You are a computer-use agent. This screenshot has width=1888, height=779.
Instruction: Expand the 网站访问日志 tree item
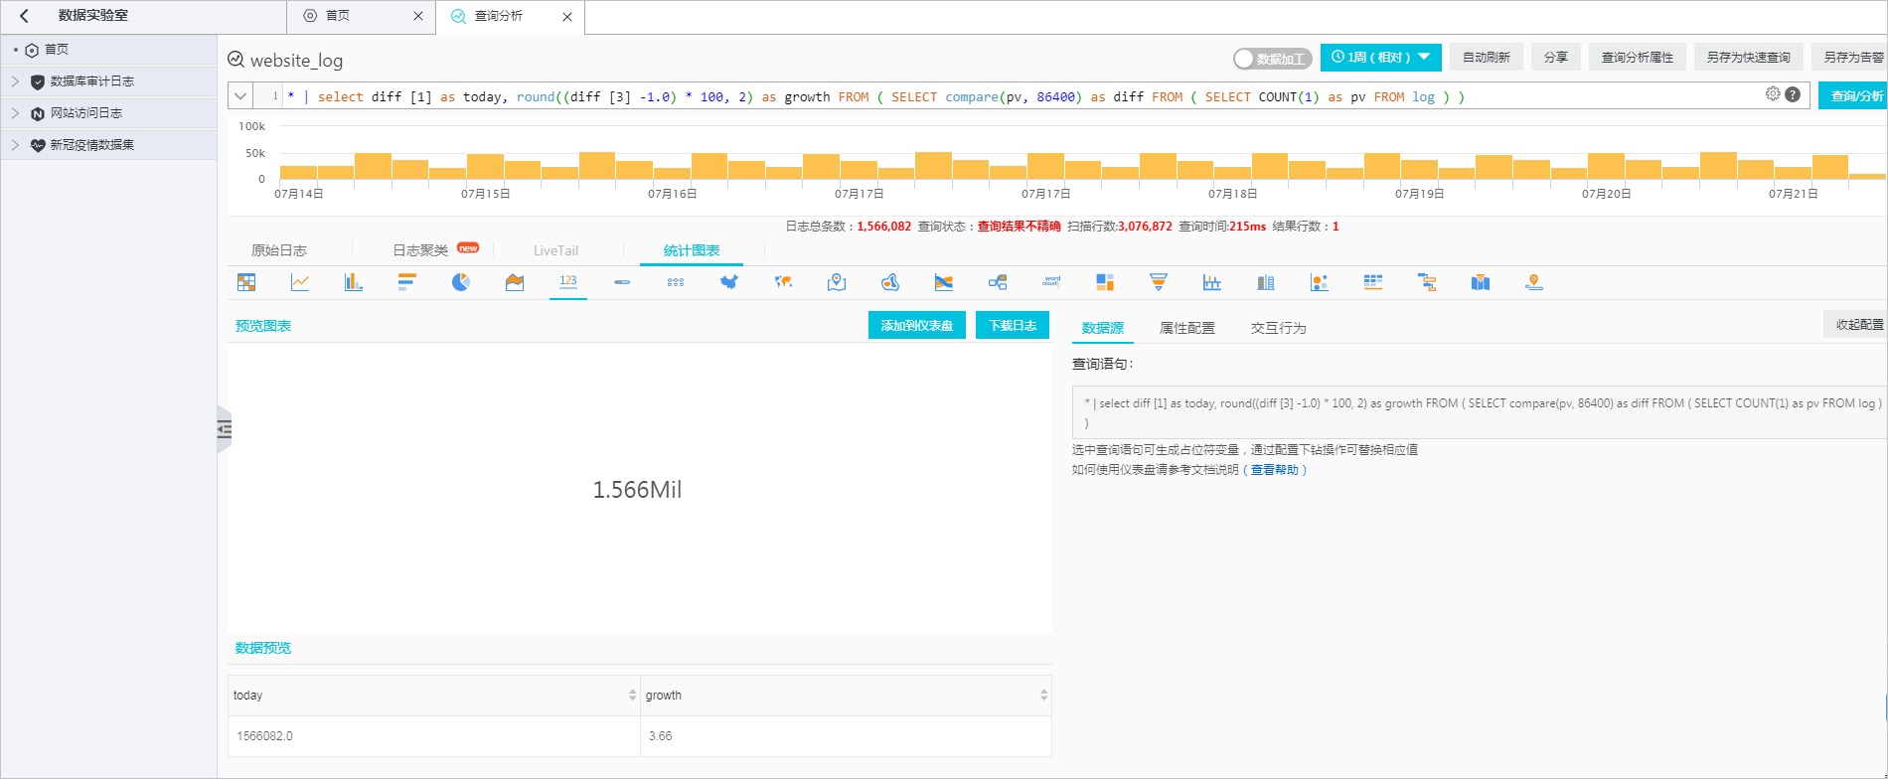click(x=15, y=113)
